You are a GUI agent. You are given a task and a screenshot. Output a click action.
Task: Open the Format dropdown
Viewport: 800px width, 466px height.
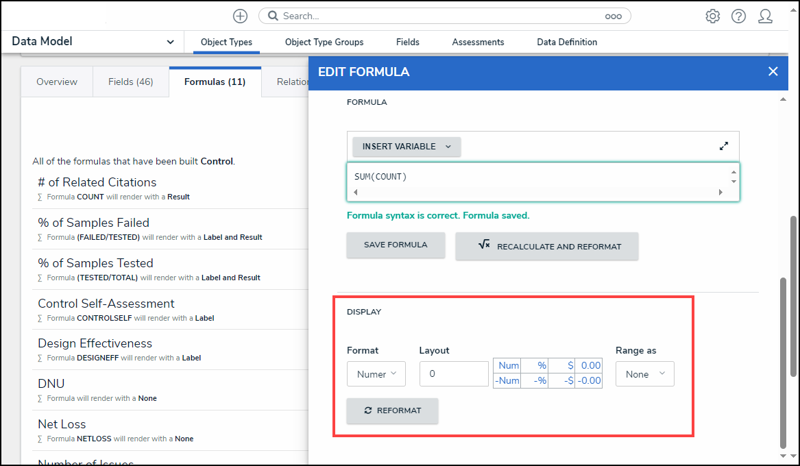376,374
